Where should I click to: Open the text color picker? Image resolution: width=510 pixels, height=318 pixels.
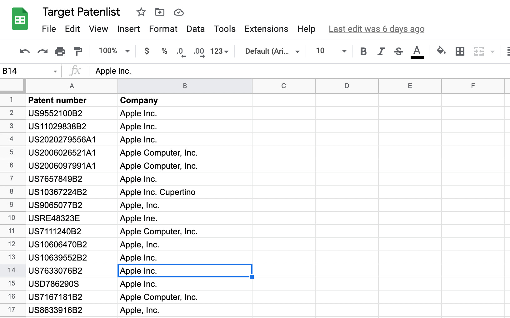417,52
